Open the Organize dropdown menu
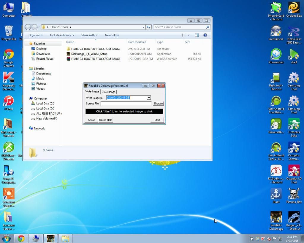This screenshot has width=304, height=243. click(36, 35)
